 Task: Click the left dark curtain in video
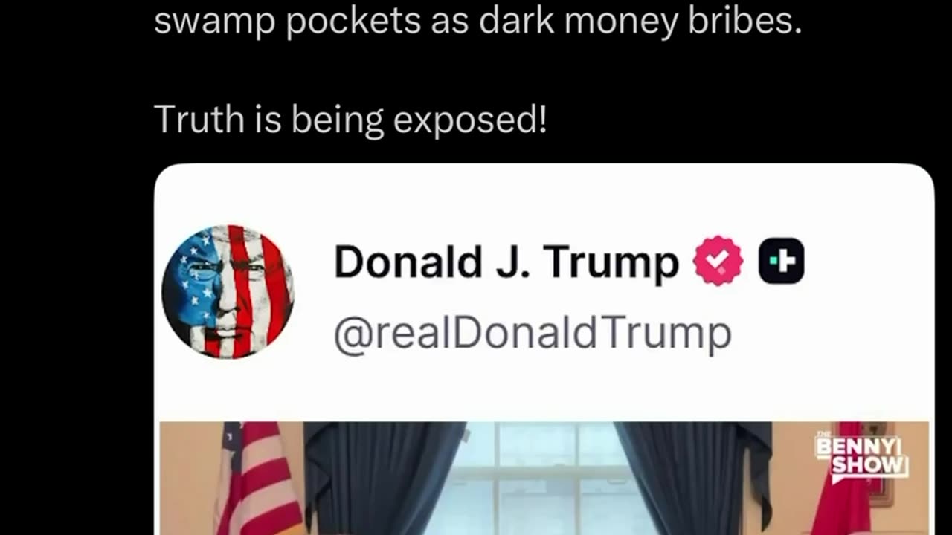(385, 479)
